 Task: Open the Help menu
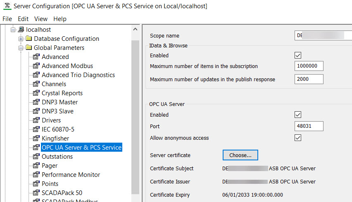coord(60,19)
